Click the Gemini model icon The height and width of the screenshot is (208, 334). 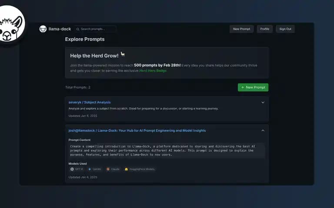coord(90,169)
